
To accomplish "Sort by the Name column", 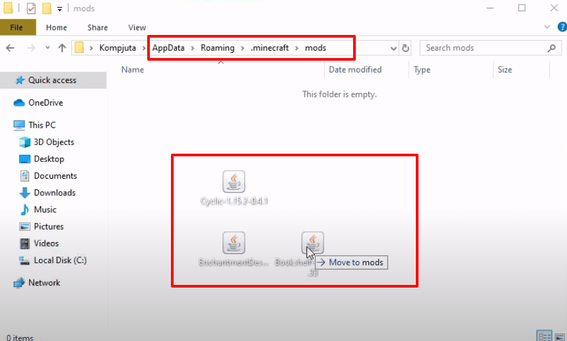I will [x=133, y=69].
